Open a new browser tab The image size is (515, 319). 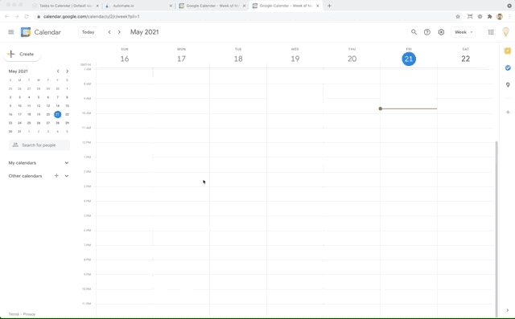[x=329, y=6]
